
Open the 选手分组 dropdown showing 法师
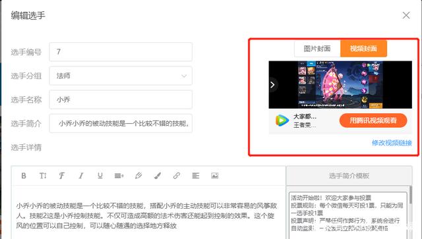tap(121, 76)
